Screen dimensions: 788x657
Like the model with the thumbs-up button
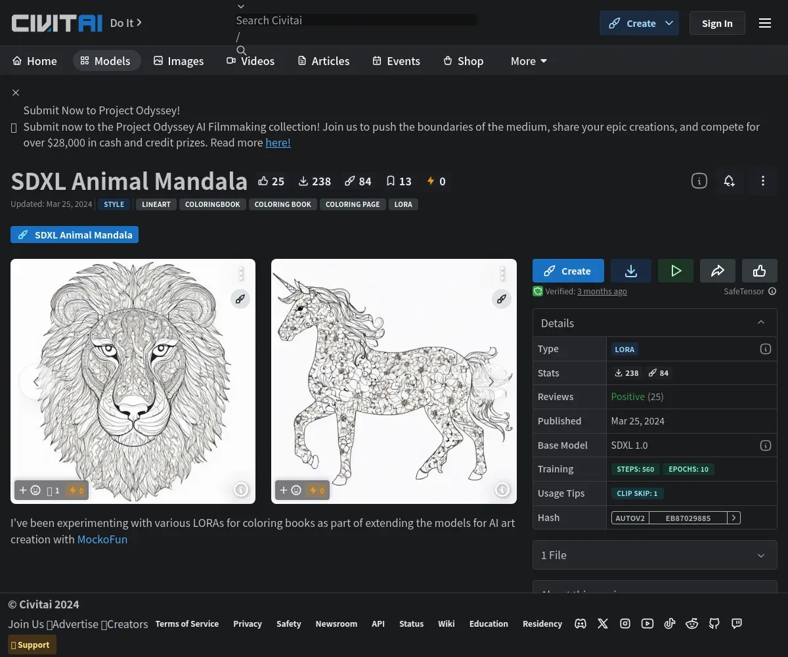coord(760,271)
